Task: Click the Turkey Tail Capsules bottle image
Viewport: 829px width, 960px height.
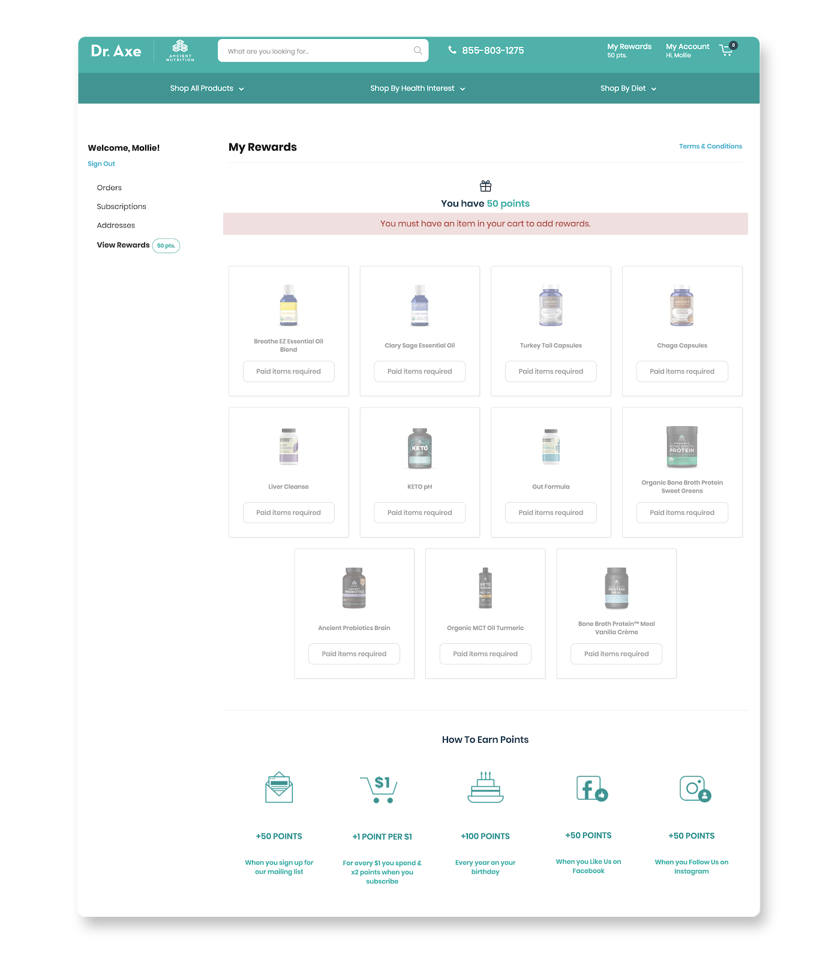Action: click(x=551, y=305)
